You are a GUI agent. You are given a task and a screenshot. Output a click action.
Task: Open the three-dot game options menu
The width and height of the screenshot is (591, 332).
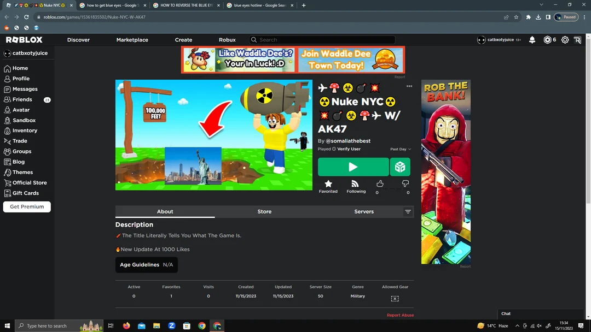point(409,86)
